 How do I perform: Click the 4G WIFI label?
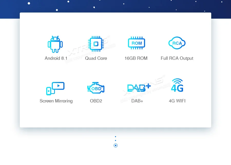coord(177,101)
